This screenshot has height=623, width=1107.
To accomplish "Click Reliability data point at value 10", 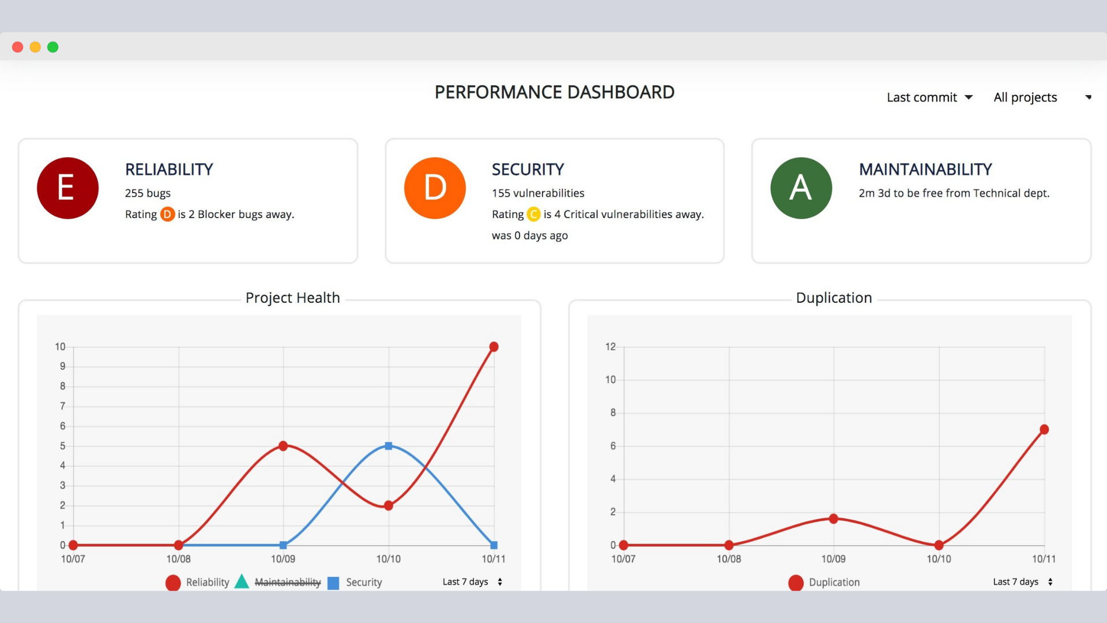I will click(494, 347).
